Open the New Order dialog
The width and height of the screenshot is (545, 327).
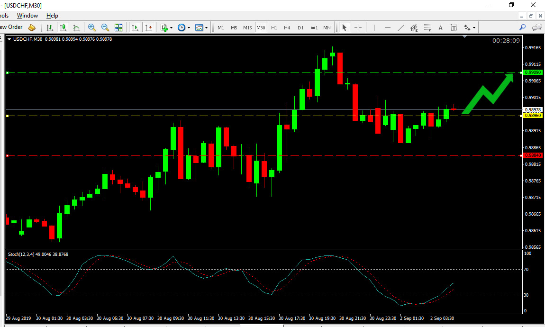(x=11, y=27)
